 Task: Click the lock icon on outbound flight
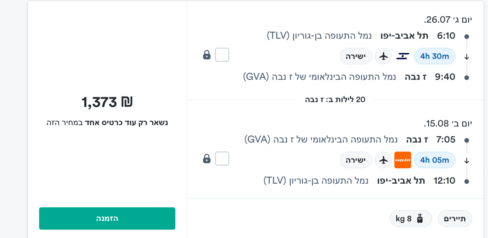207,55
